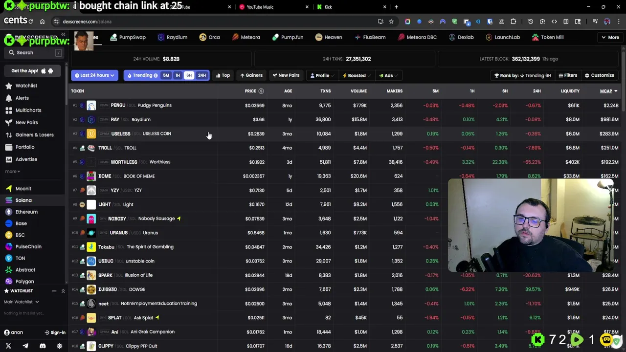Open Discord icon in sidebar footer
Viewport: 626px width, 352px height.
click(43, 346)
